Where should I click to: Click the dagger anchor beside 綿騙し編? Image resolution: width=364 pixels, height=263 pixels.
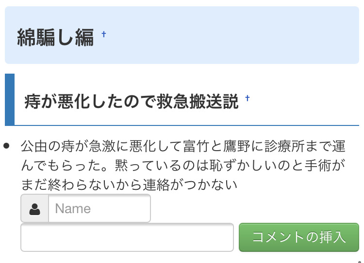103,34
